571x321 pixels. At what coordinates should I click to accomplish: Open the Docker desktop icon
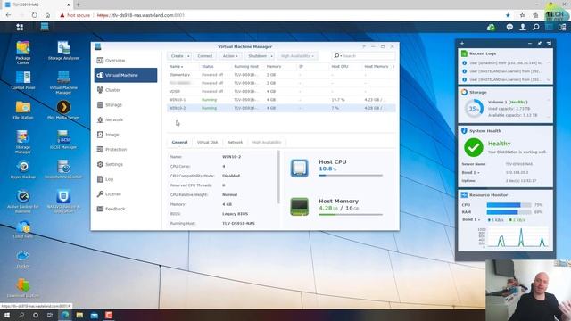(22, 259)
